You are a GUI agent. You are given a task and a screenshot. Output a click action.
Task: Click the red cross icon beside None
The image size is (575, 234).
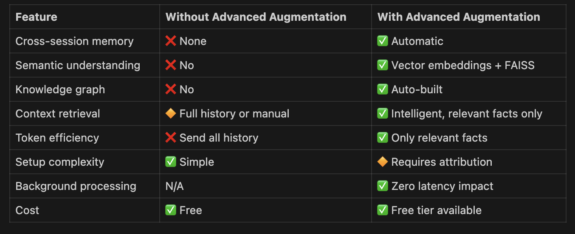click(x=171, y=41)
